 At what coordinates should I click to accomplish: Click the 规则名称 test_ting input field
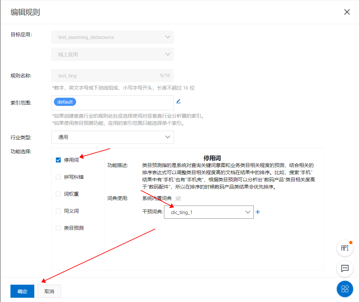click(x=112, y=75)
